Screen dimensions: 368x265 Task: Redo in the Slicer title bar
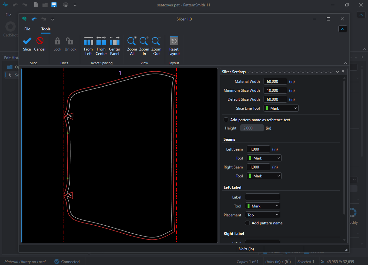click(43, 19)
